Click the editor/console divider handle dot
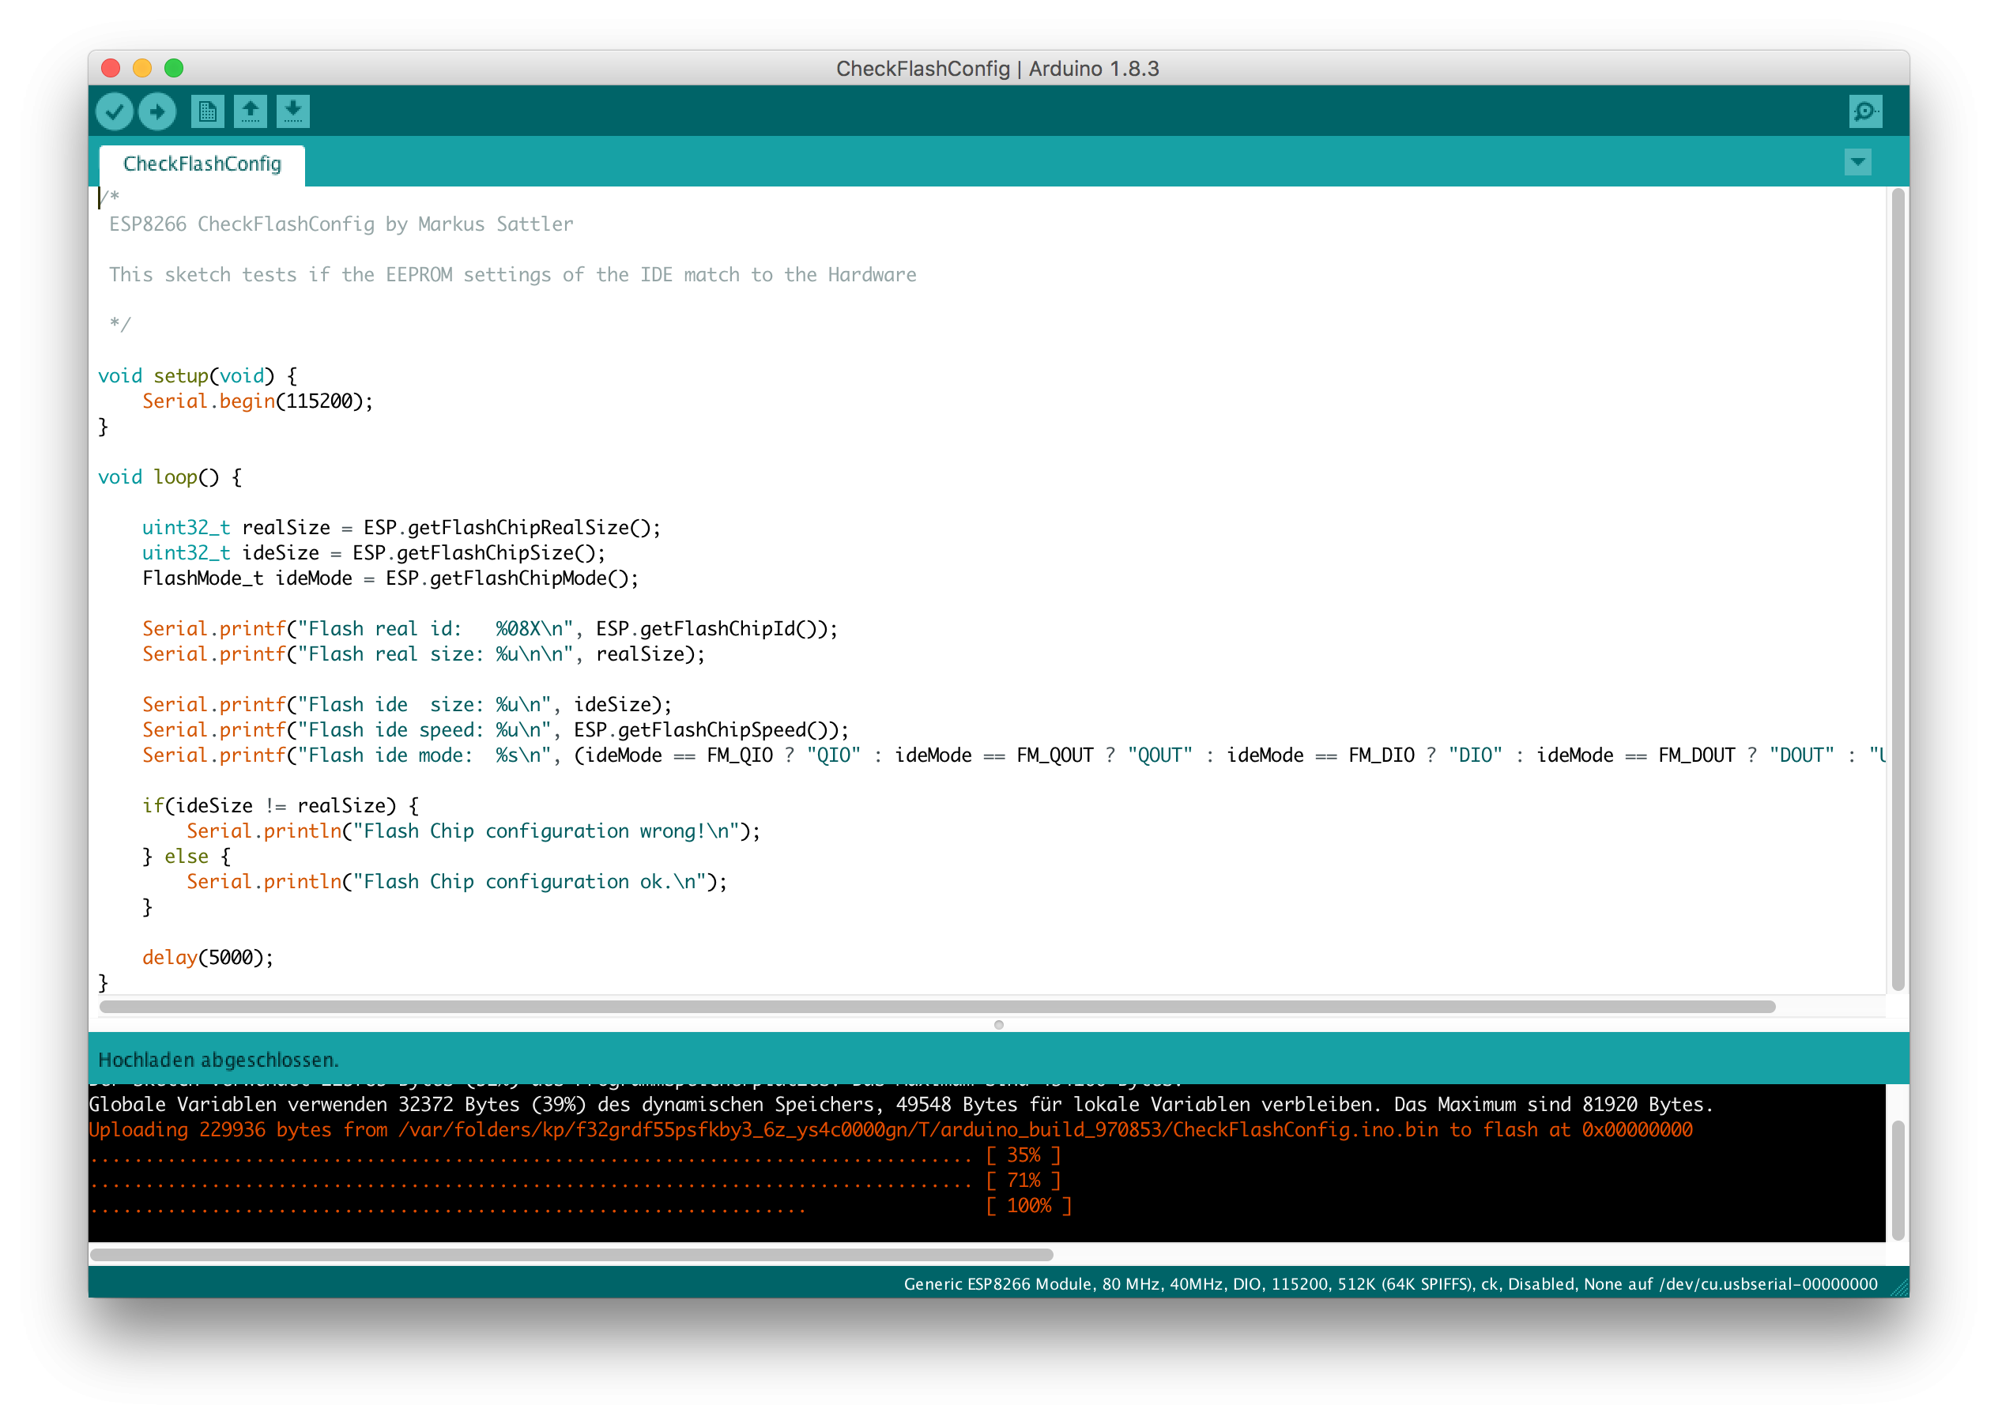The image size is (1998, 1424). point(998,1024)
